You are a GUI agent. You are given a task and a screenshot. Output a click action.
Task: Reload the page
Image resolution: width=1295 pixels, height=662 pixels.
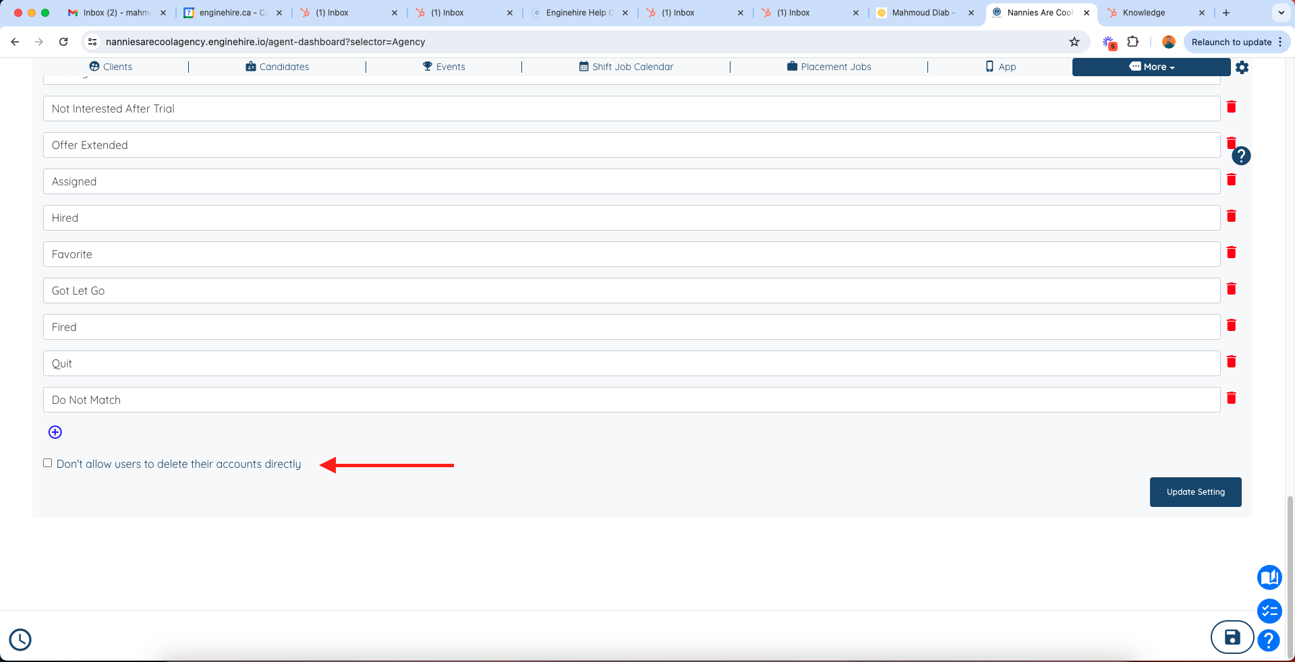point(63,42)
